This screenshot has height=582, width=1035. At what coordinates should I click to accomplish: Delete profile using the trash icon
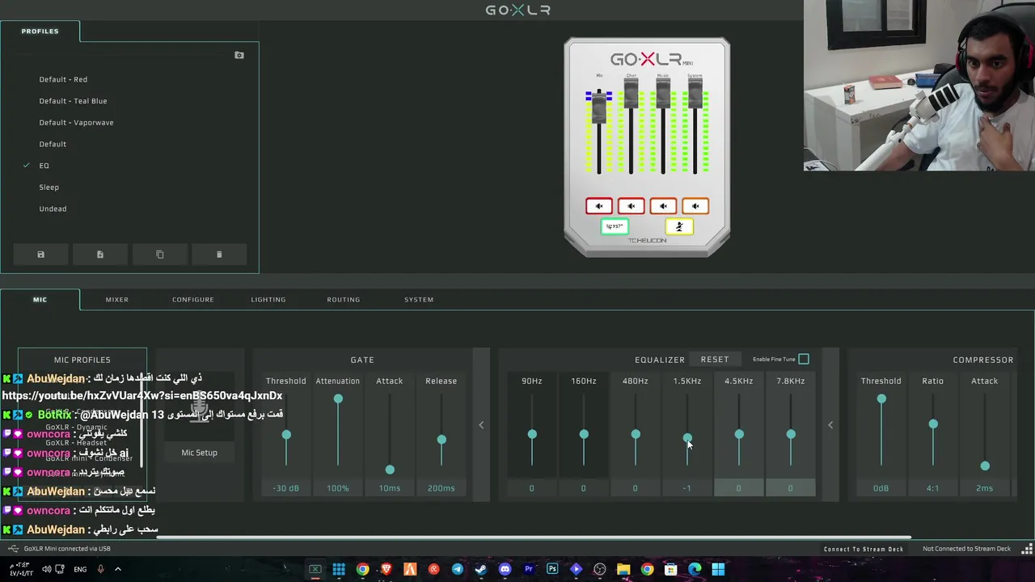pyautogui.click(x=219, y=255)
